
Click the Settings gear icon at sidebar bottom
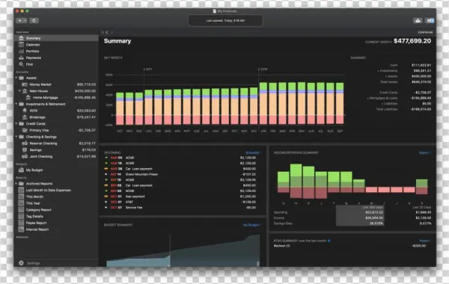[21, 263]
